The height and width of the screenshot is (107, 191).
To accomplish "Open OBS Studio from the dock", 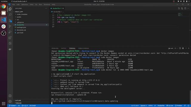I will [4, 33].
